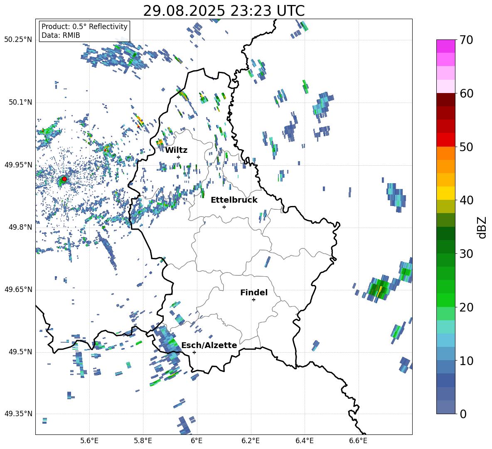Click the Wiltz station cross marker

pos(179,157)
